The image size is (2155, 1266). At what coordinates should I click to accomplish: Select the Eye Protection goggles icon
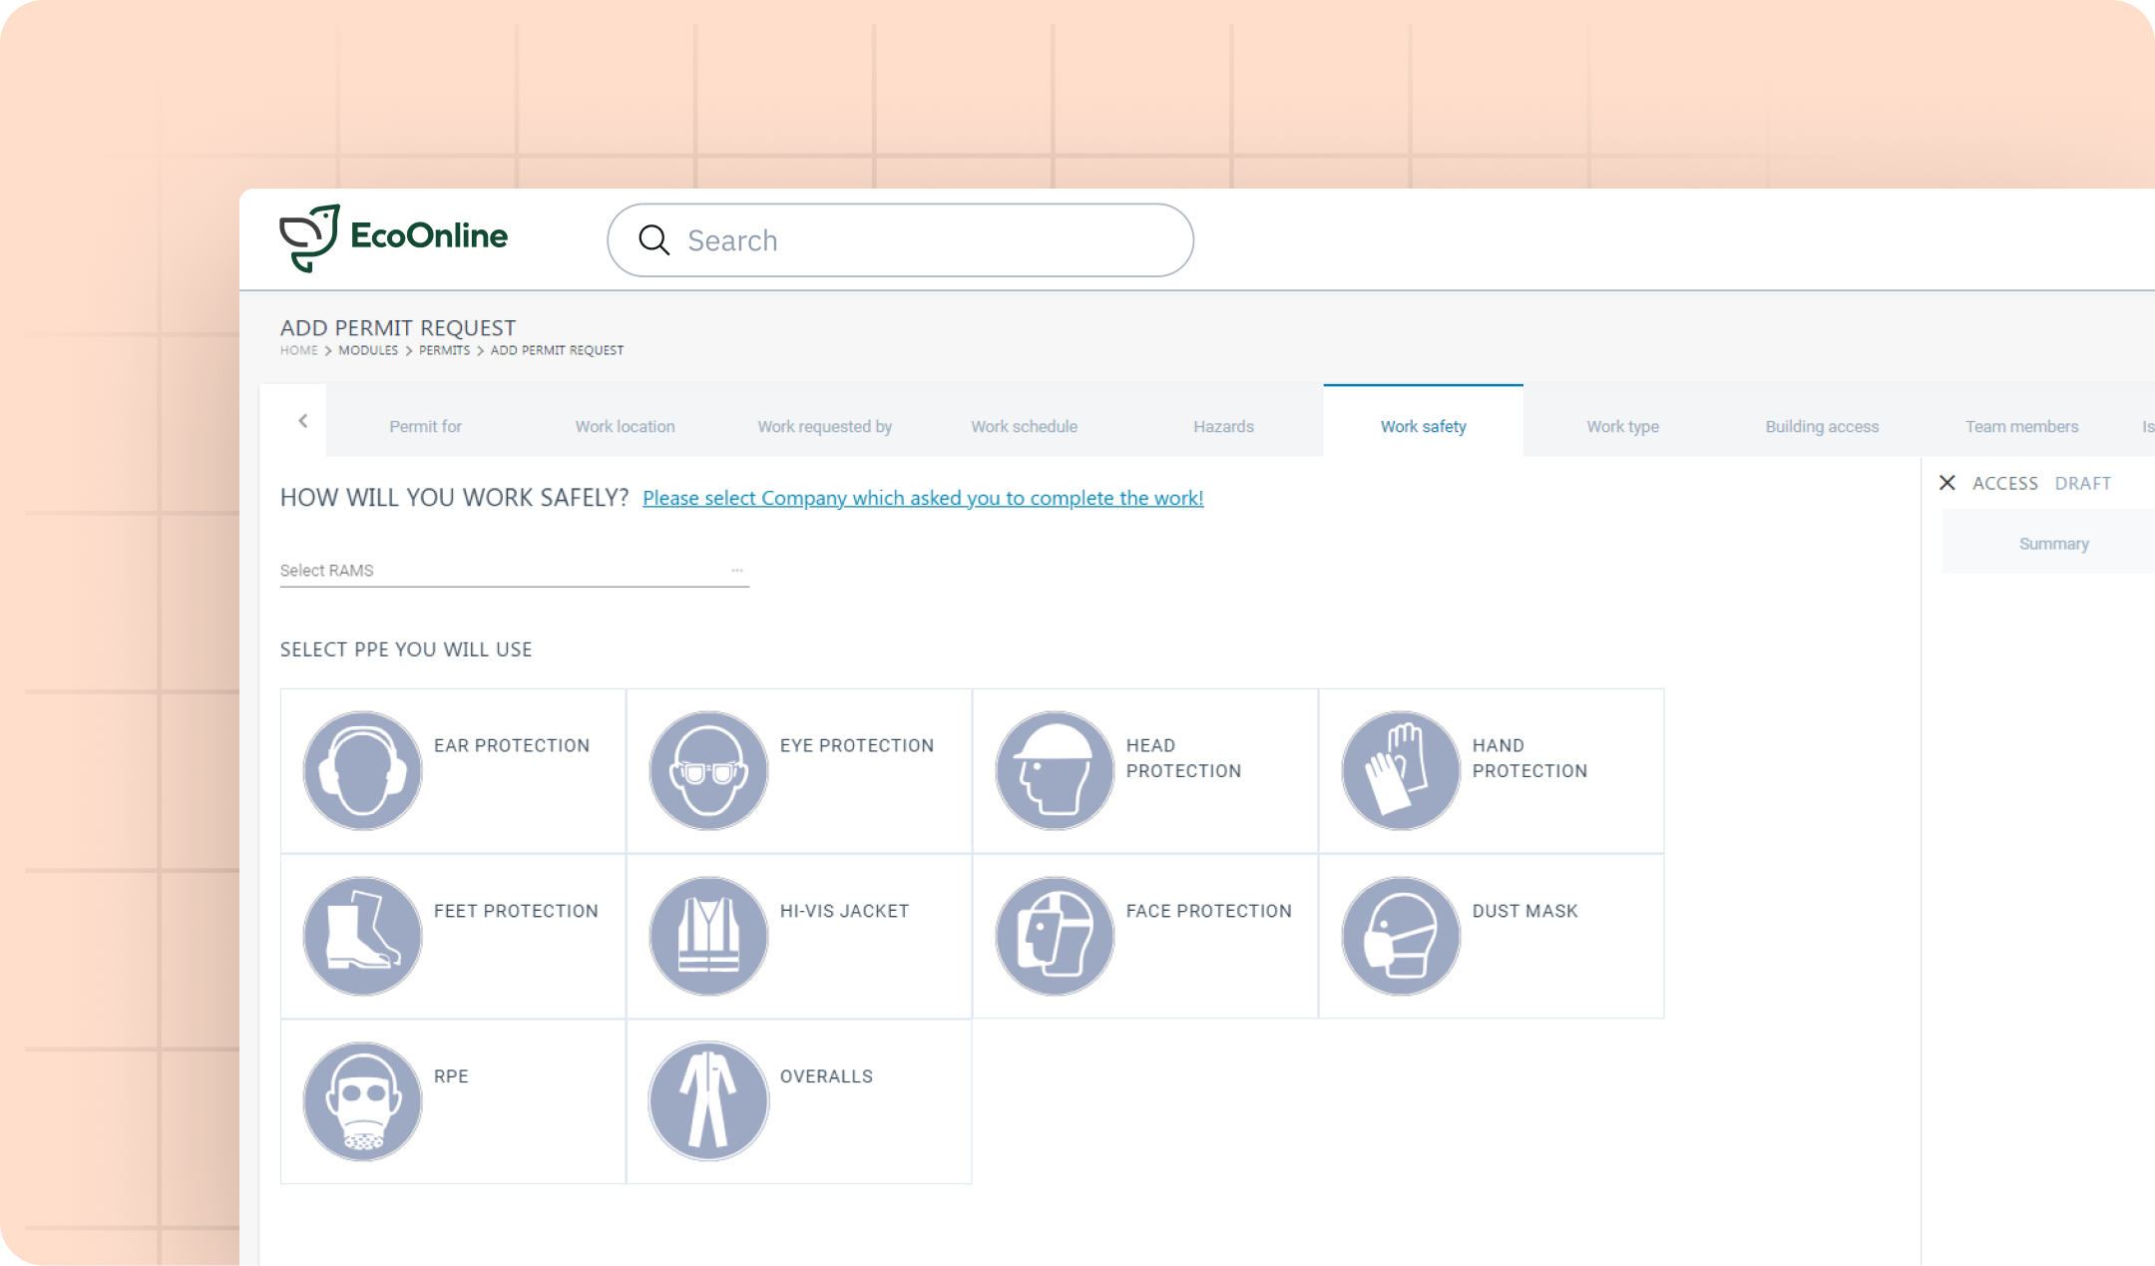click(708, 770)
